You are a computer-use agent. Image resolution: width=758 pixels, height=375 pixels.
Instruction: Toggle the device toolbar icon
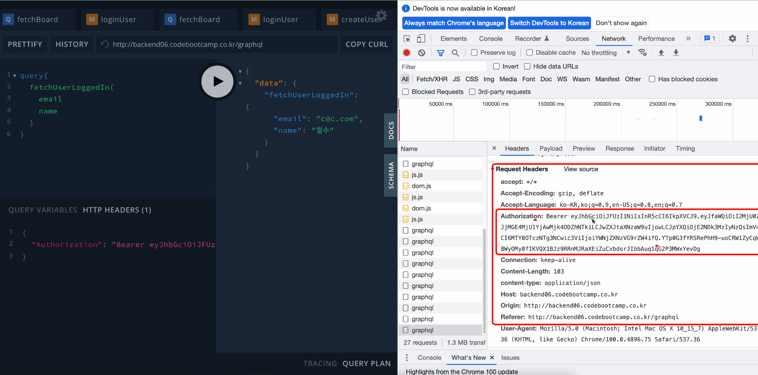click(421, 39)
